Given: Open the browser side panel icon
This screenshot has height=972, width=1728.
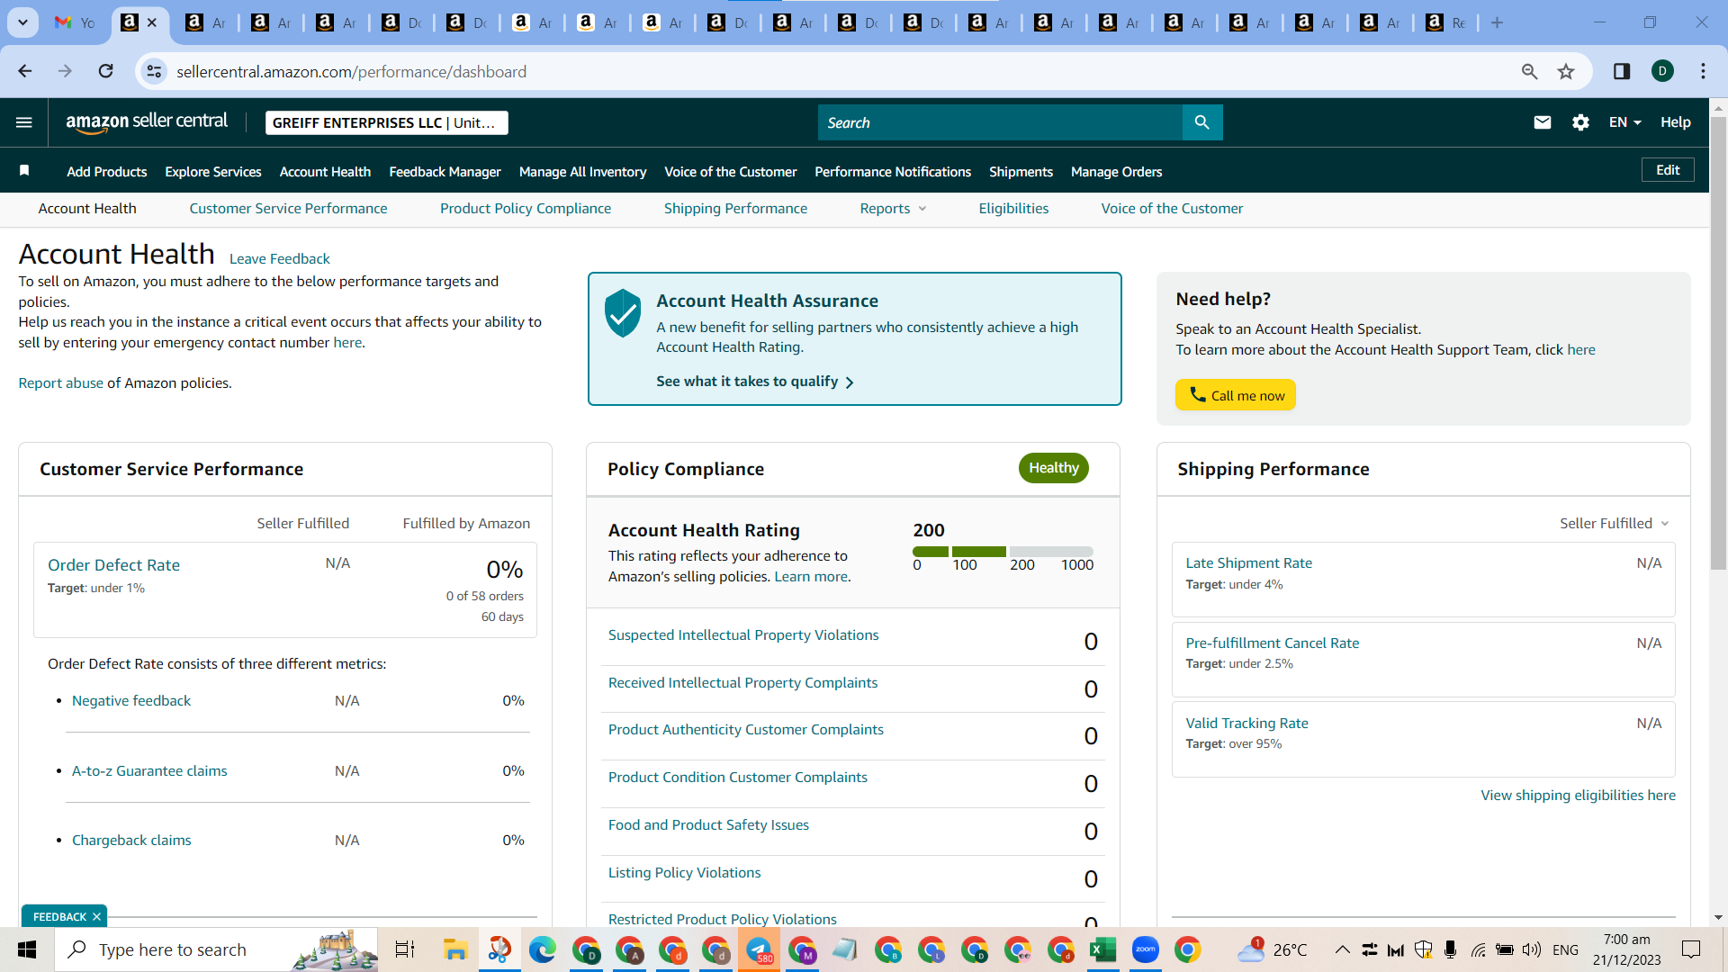Looking at the screenshot, I should click(x=1622, y=71).
